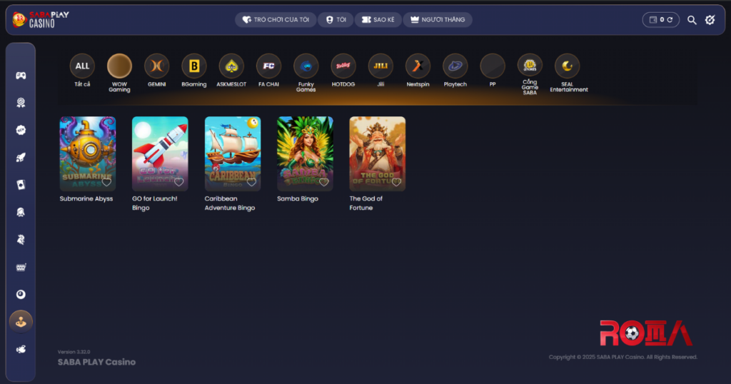Open the rooster cockfight category icon
This screenshot has width=731, height=384.
point(21,240)
